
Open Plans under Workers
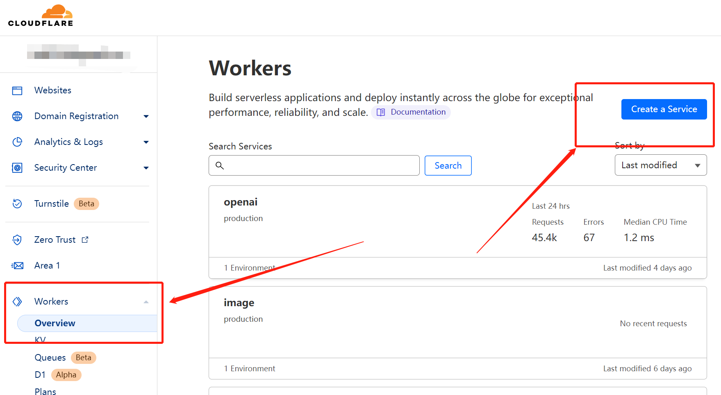pos(45,392)
